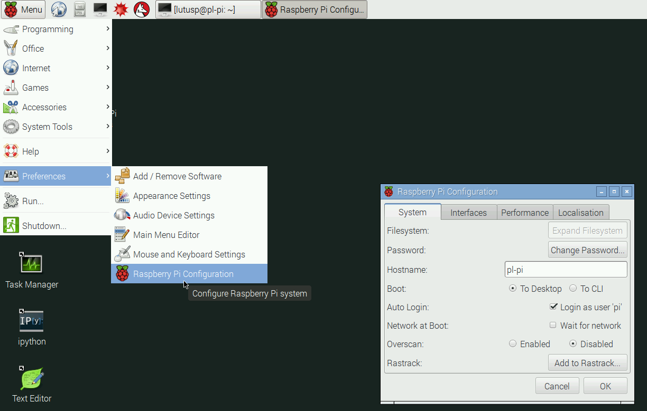
Task: Click the Add to Rastrack... button
Action: (588, 363)
